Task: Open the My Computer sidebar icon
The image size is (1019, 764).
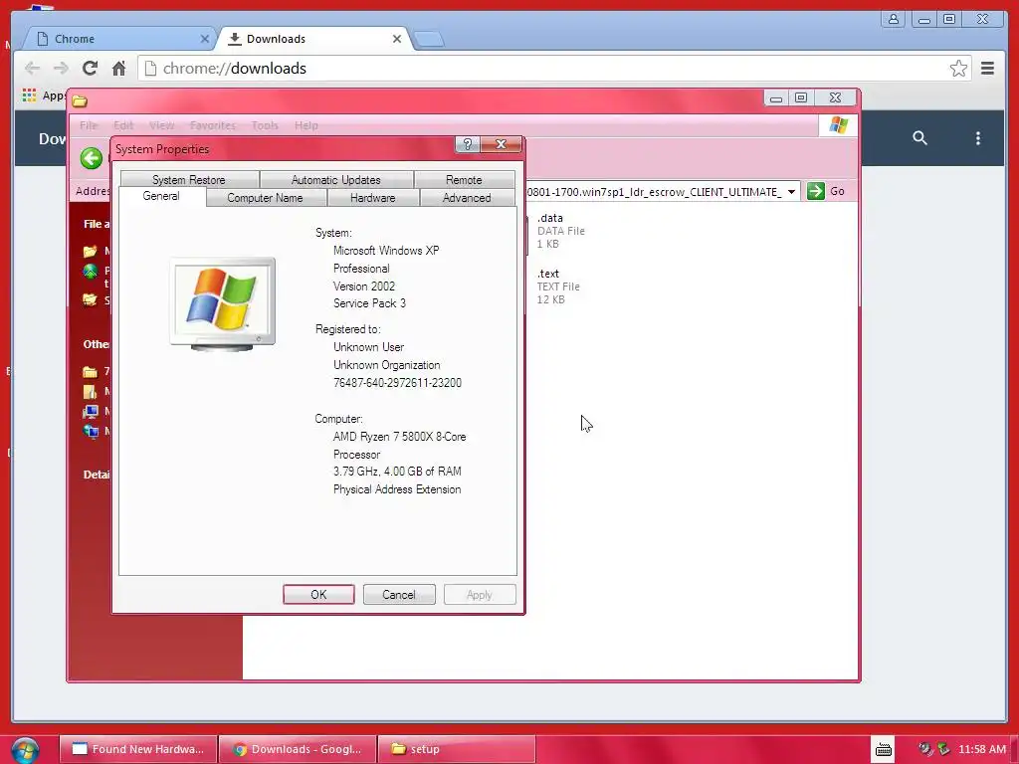Action: coord(91,411)
